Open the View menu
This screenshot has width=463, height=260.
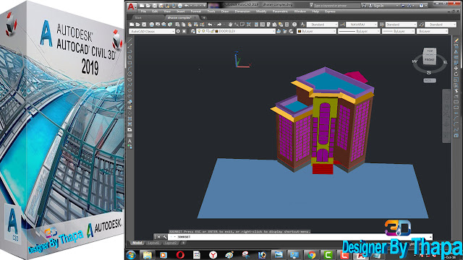tap(167, 12)
